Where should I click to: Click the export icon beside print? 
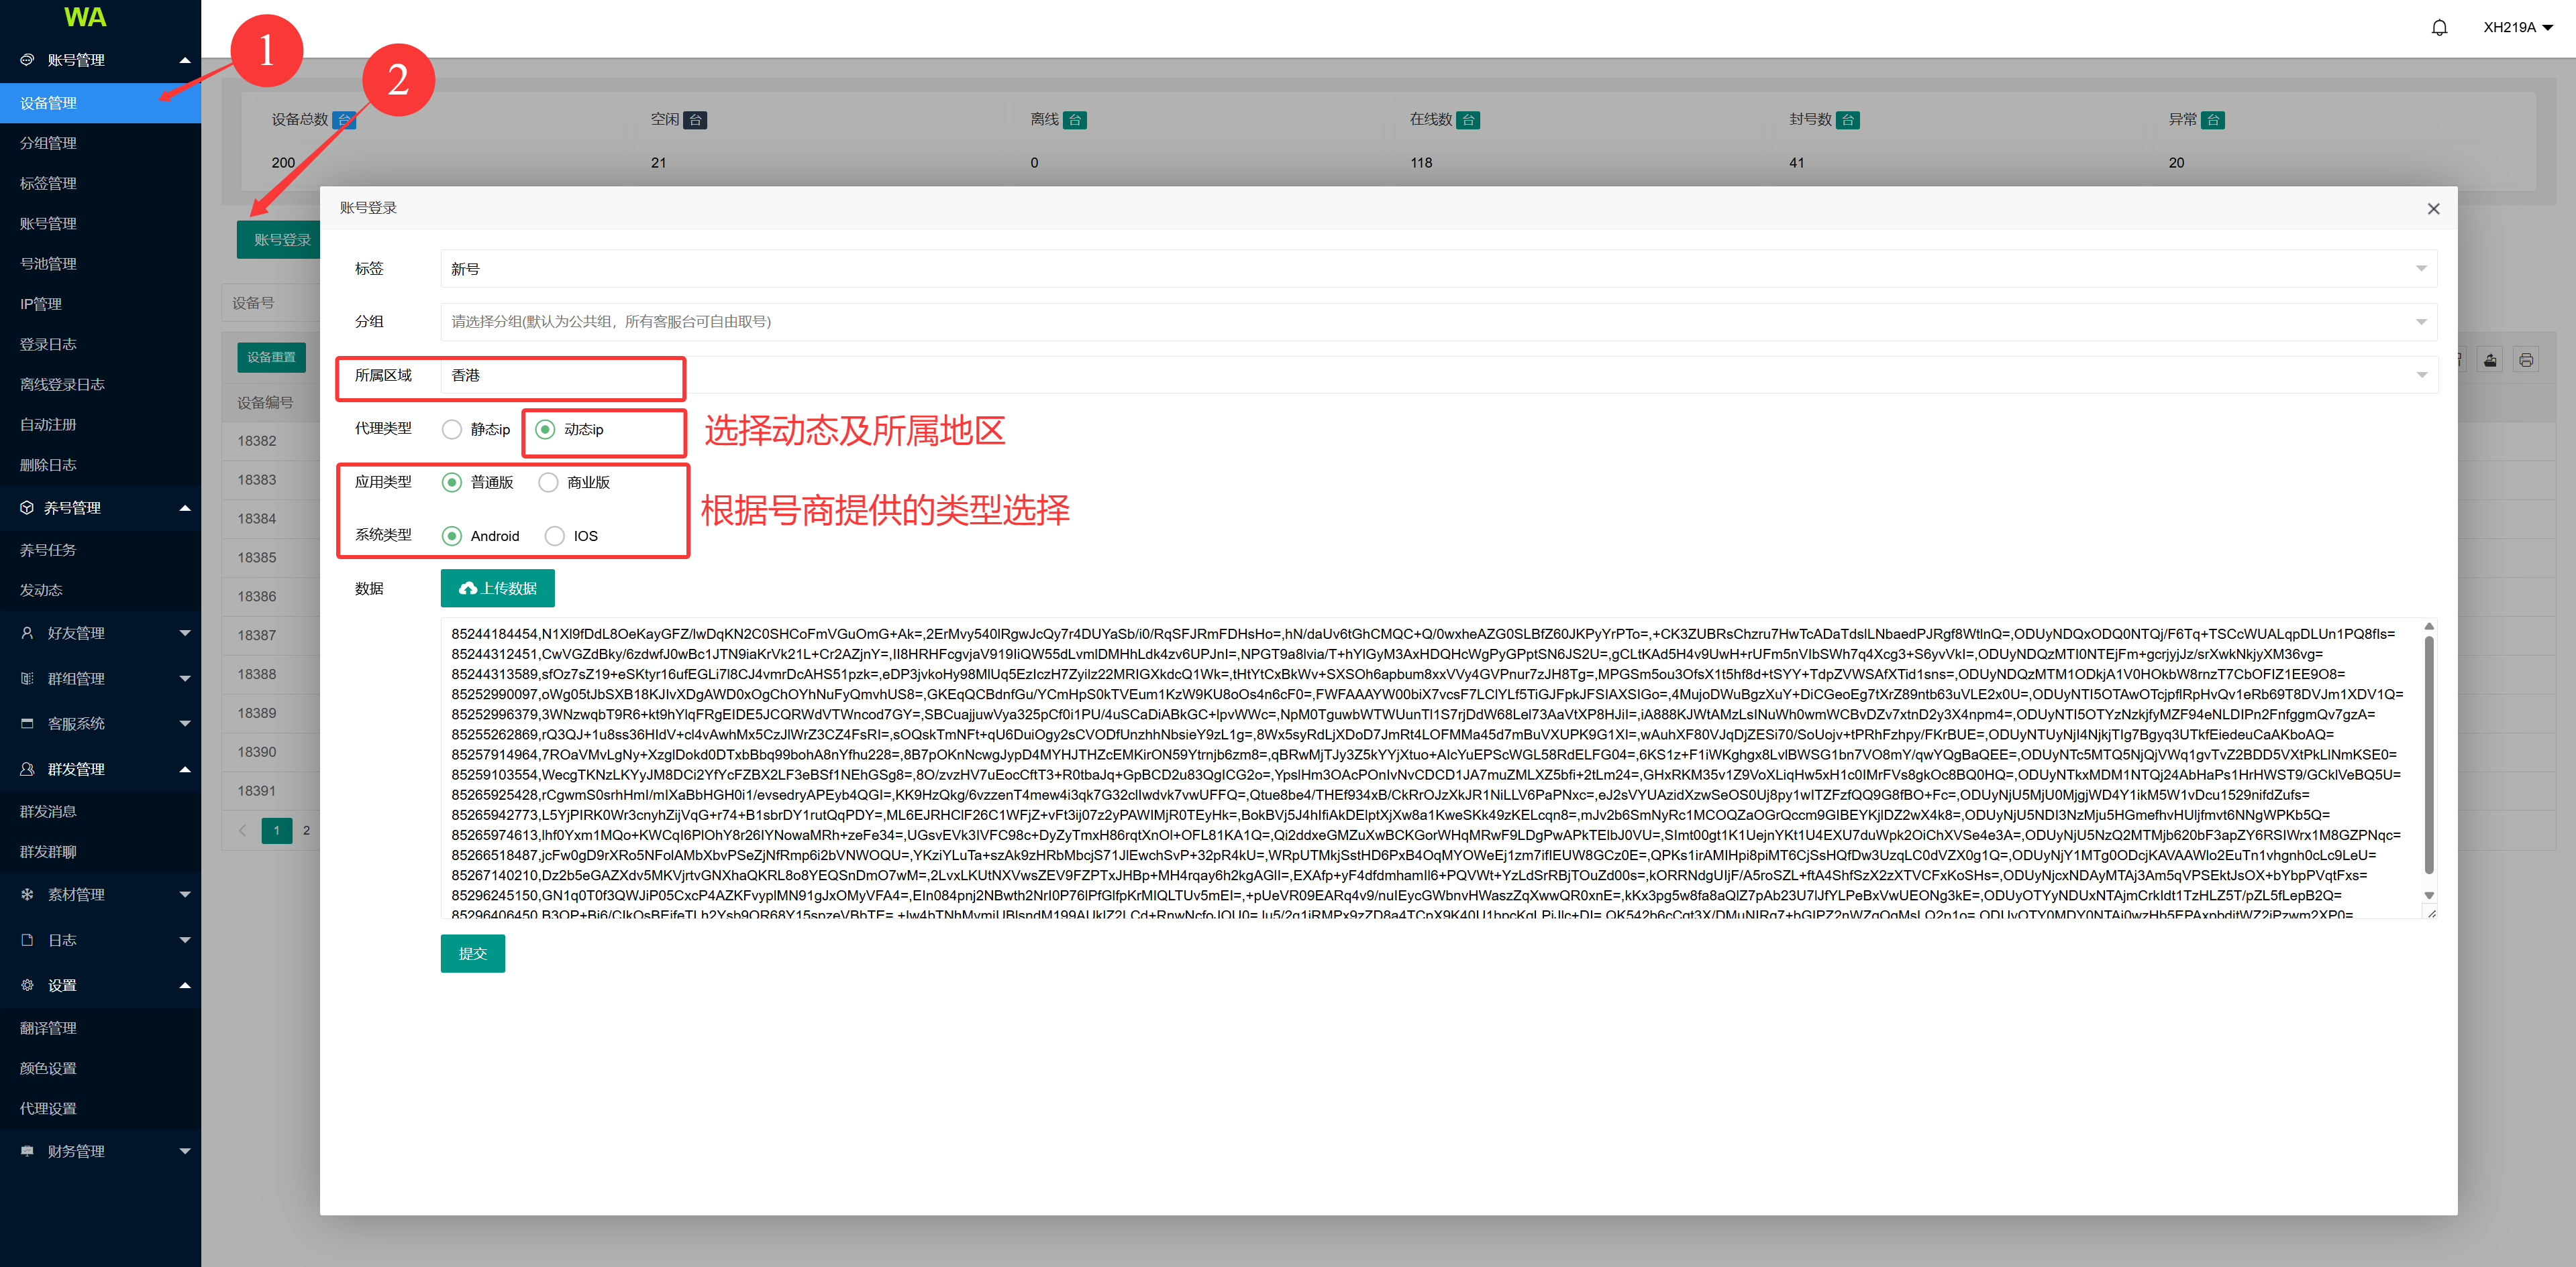pyautogui.click(x=2490, y=360)
